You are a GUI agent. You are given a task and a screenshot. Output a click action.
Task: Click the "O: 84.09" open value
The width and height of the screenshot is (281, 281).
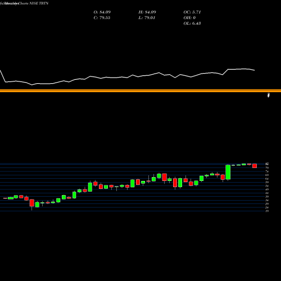tap(102, 12)
